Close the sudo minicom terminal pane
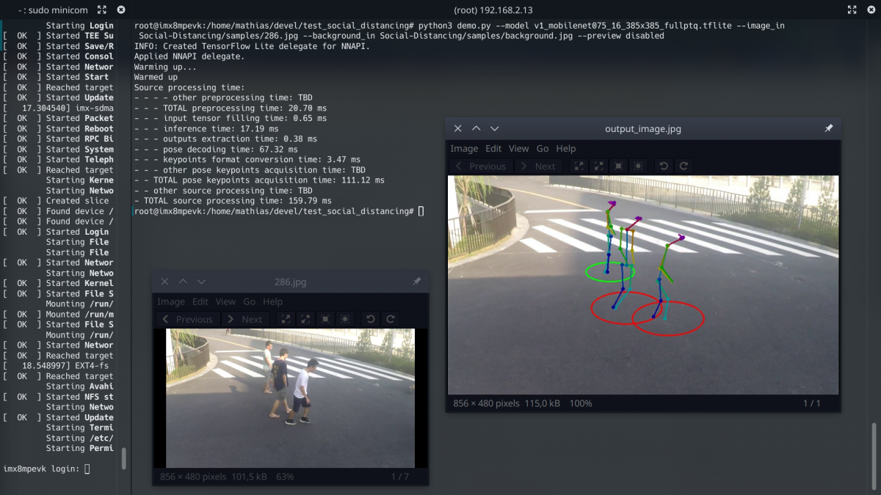The height and width of the screenshot is (495, 881). tap(121, 10)
